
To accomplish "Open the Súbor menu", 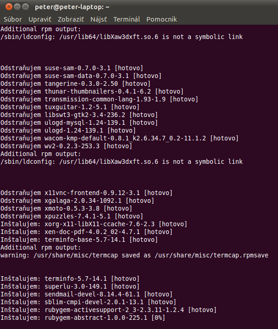I will [x=13, y=19].
